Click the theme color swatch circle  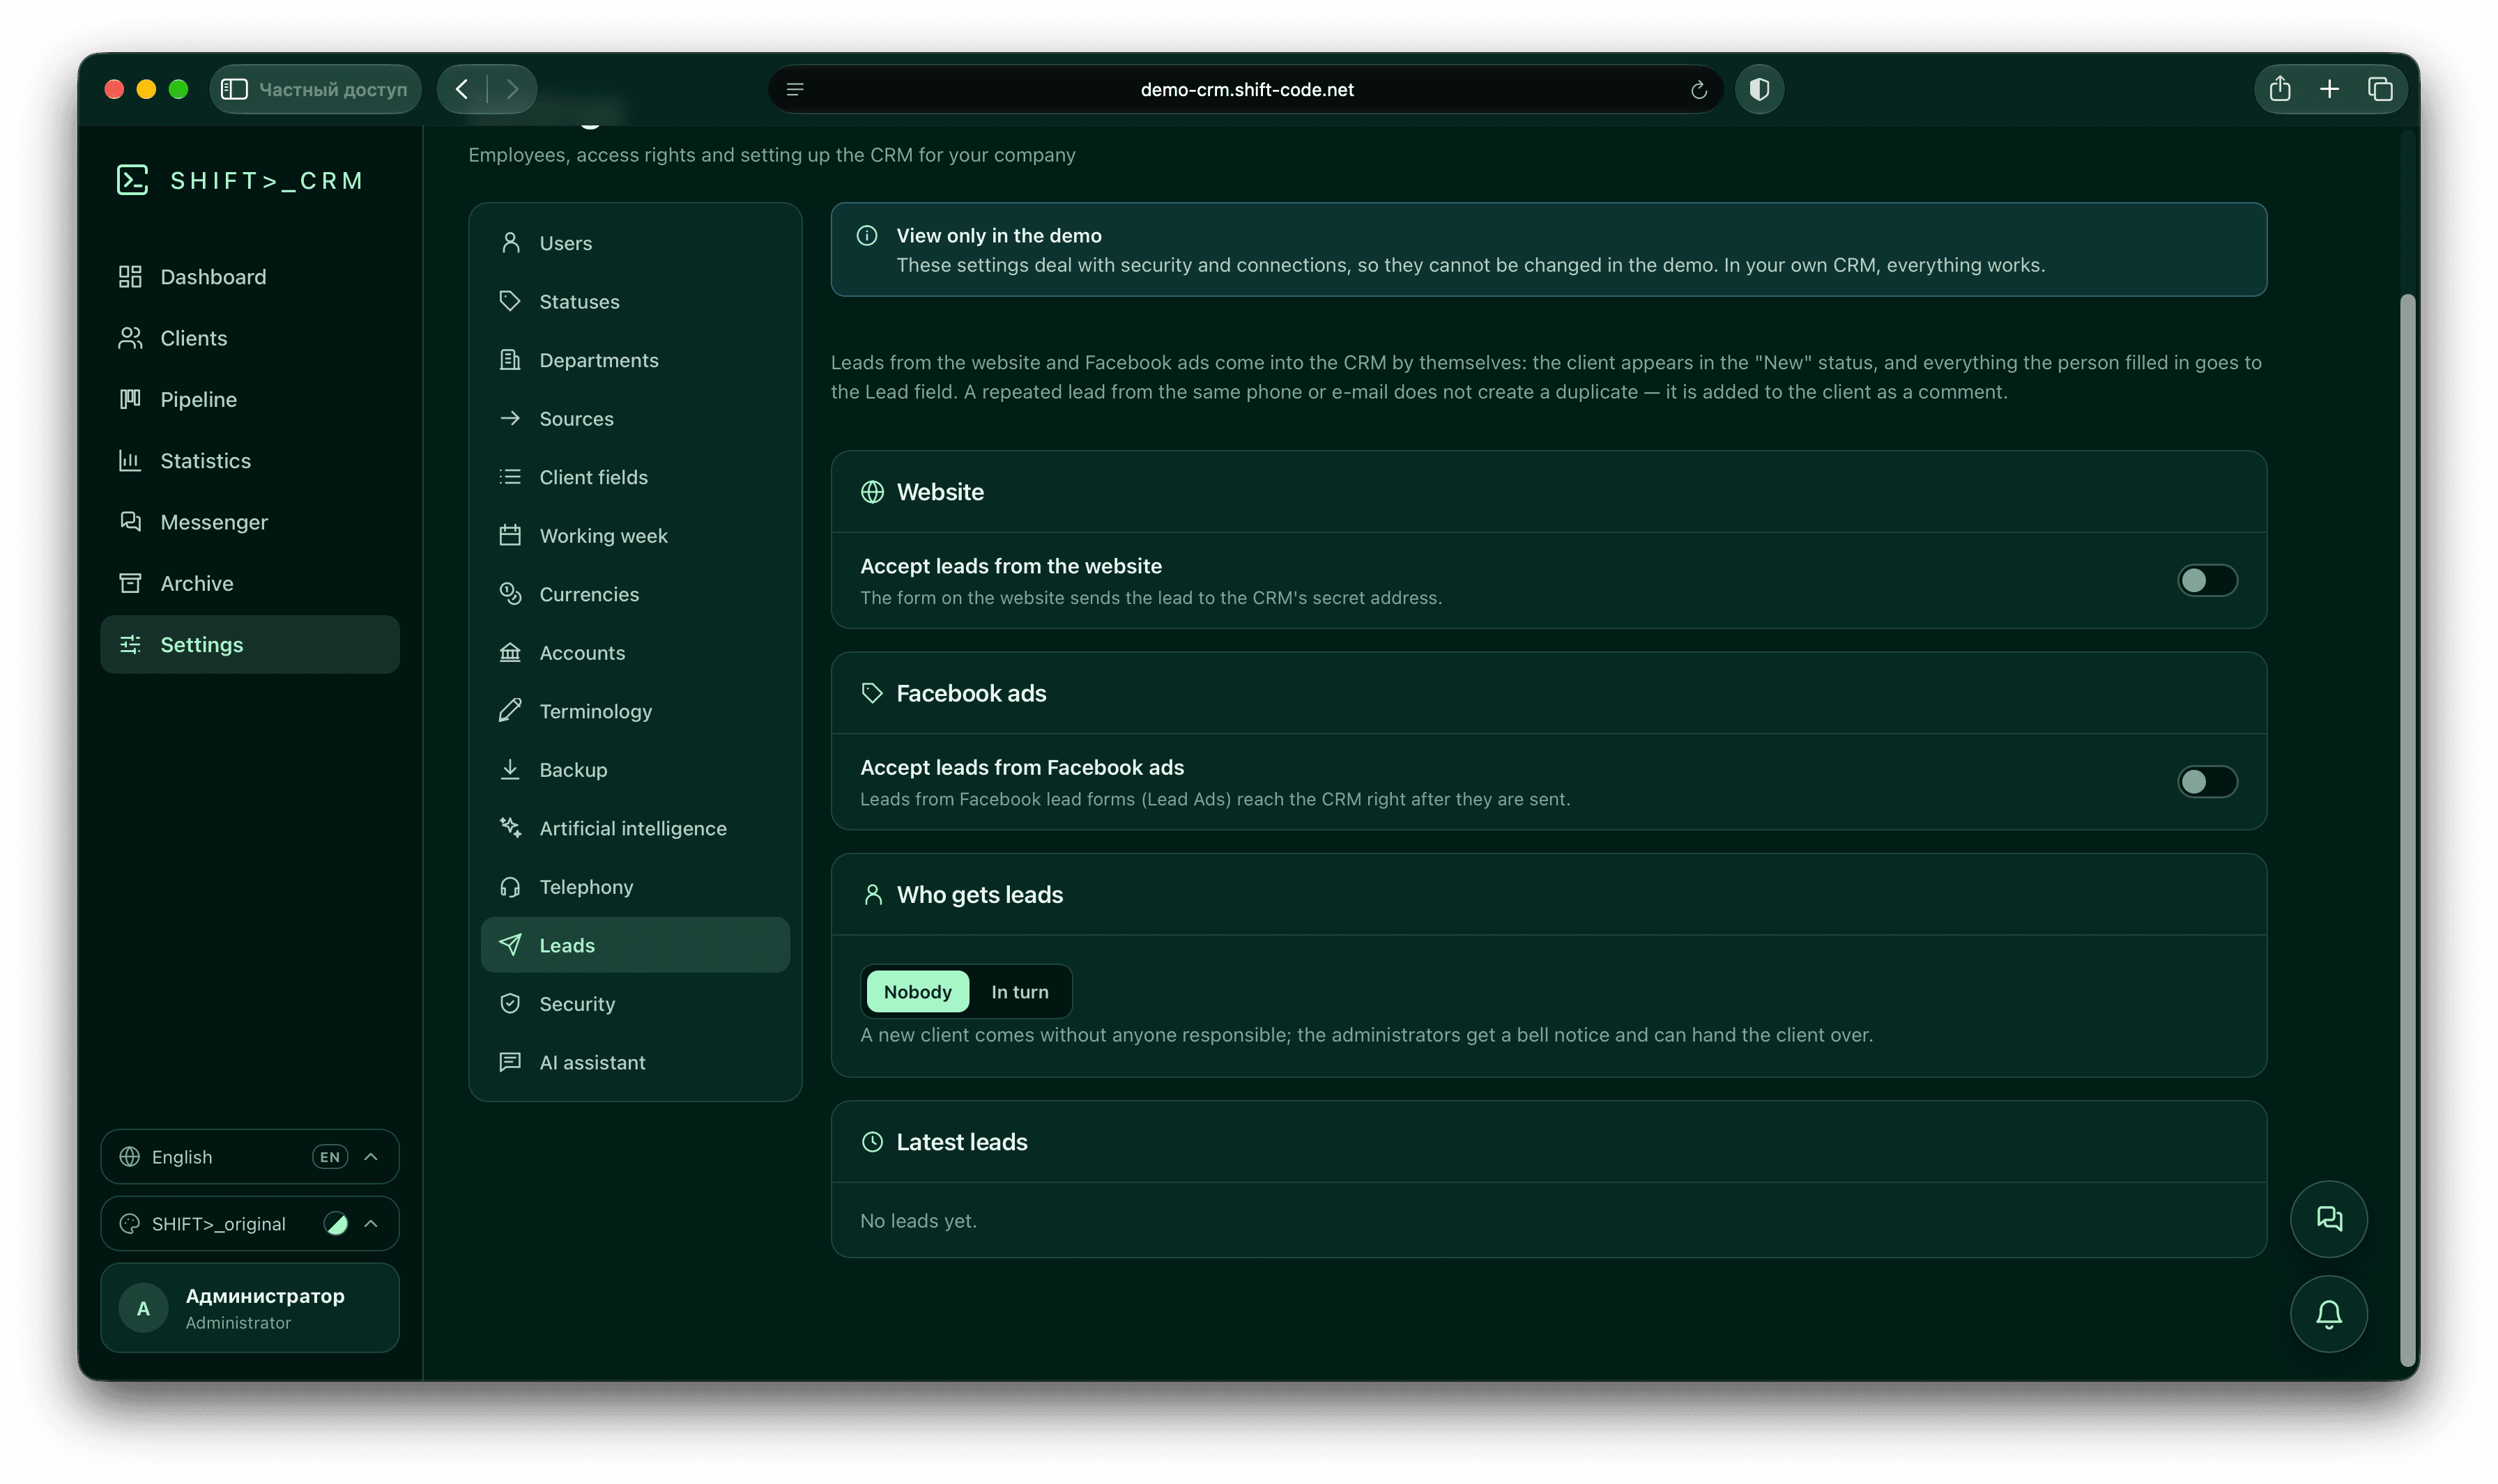(x=336, y=1224)
